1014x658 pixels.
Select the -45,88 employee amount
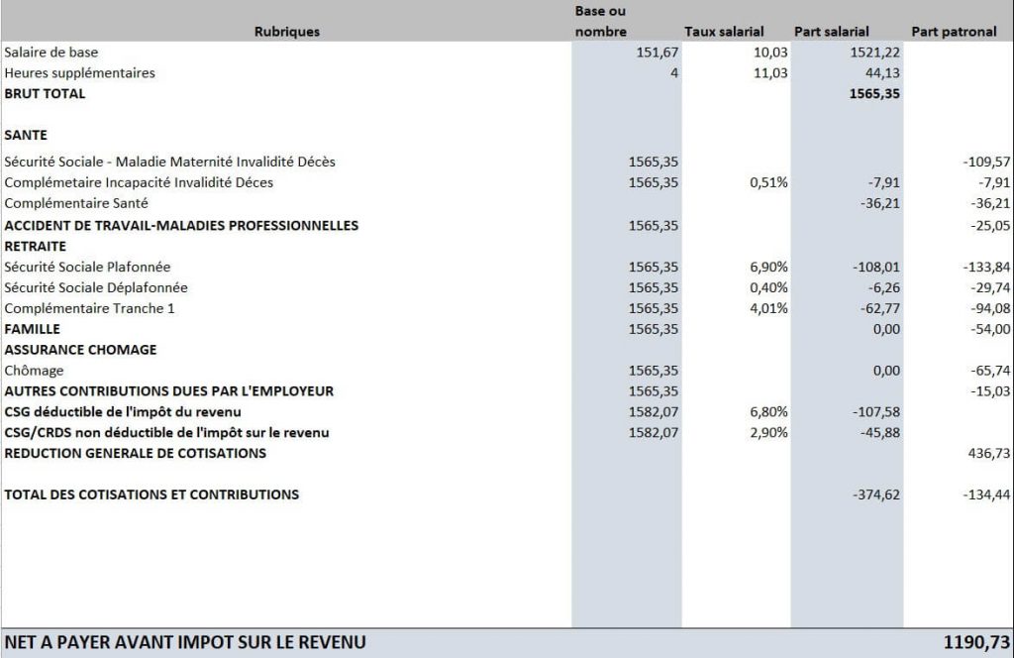tap(880, 433)
